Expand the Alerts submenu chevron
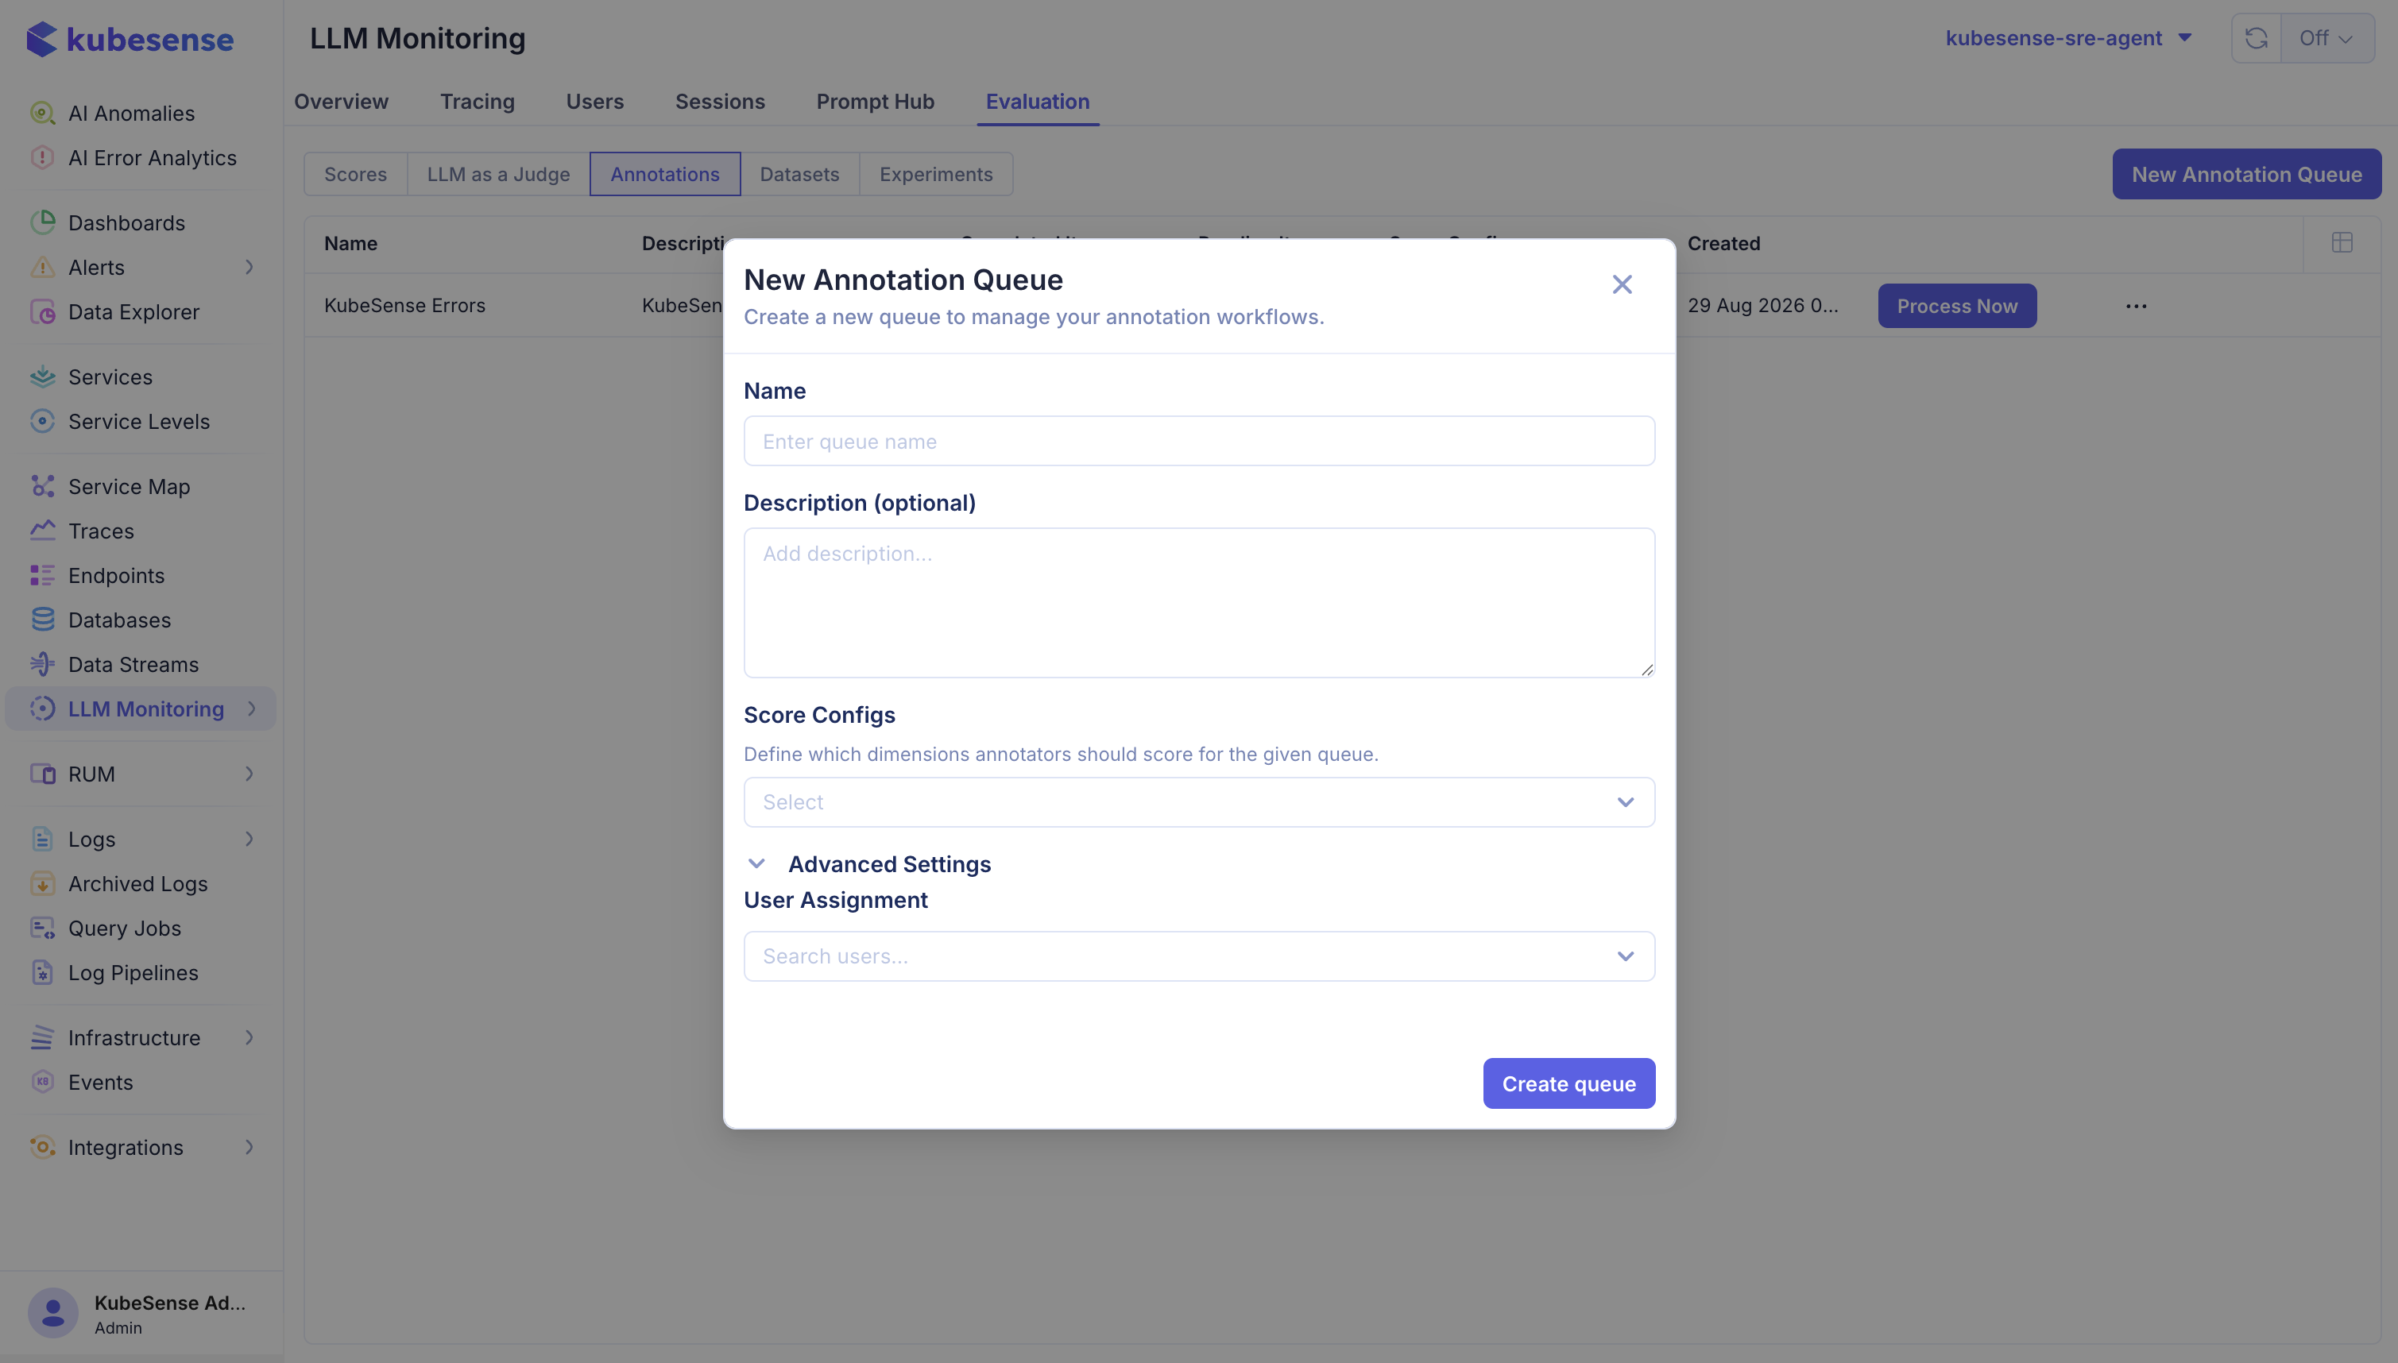 tap(249, 267)
